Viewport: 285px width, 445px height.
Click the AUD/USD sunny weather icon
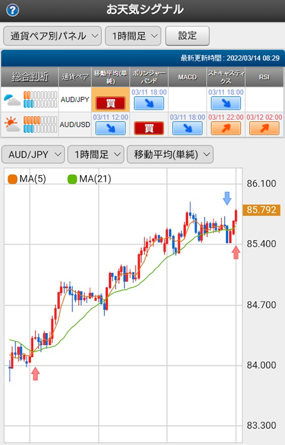(12, 125)
